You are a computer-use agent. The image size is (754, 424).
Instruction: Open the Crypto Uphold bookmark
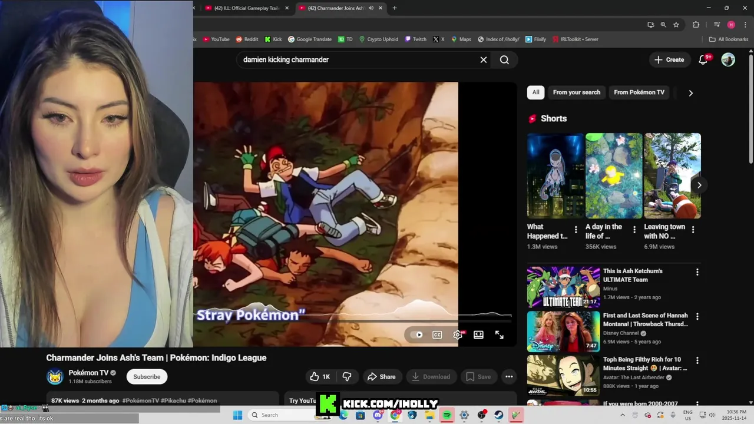[379, 39]
